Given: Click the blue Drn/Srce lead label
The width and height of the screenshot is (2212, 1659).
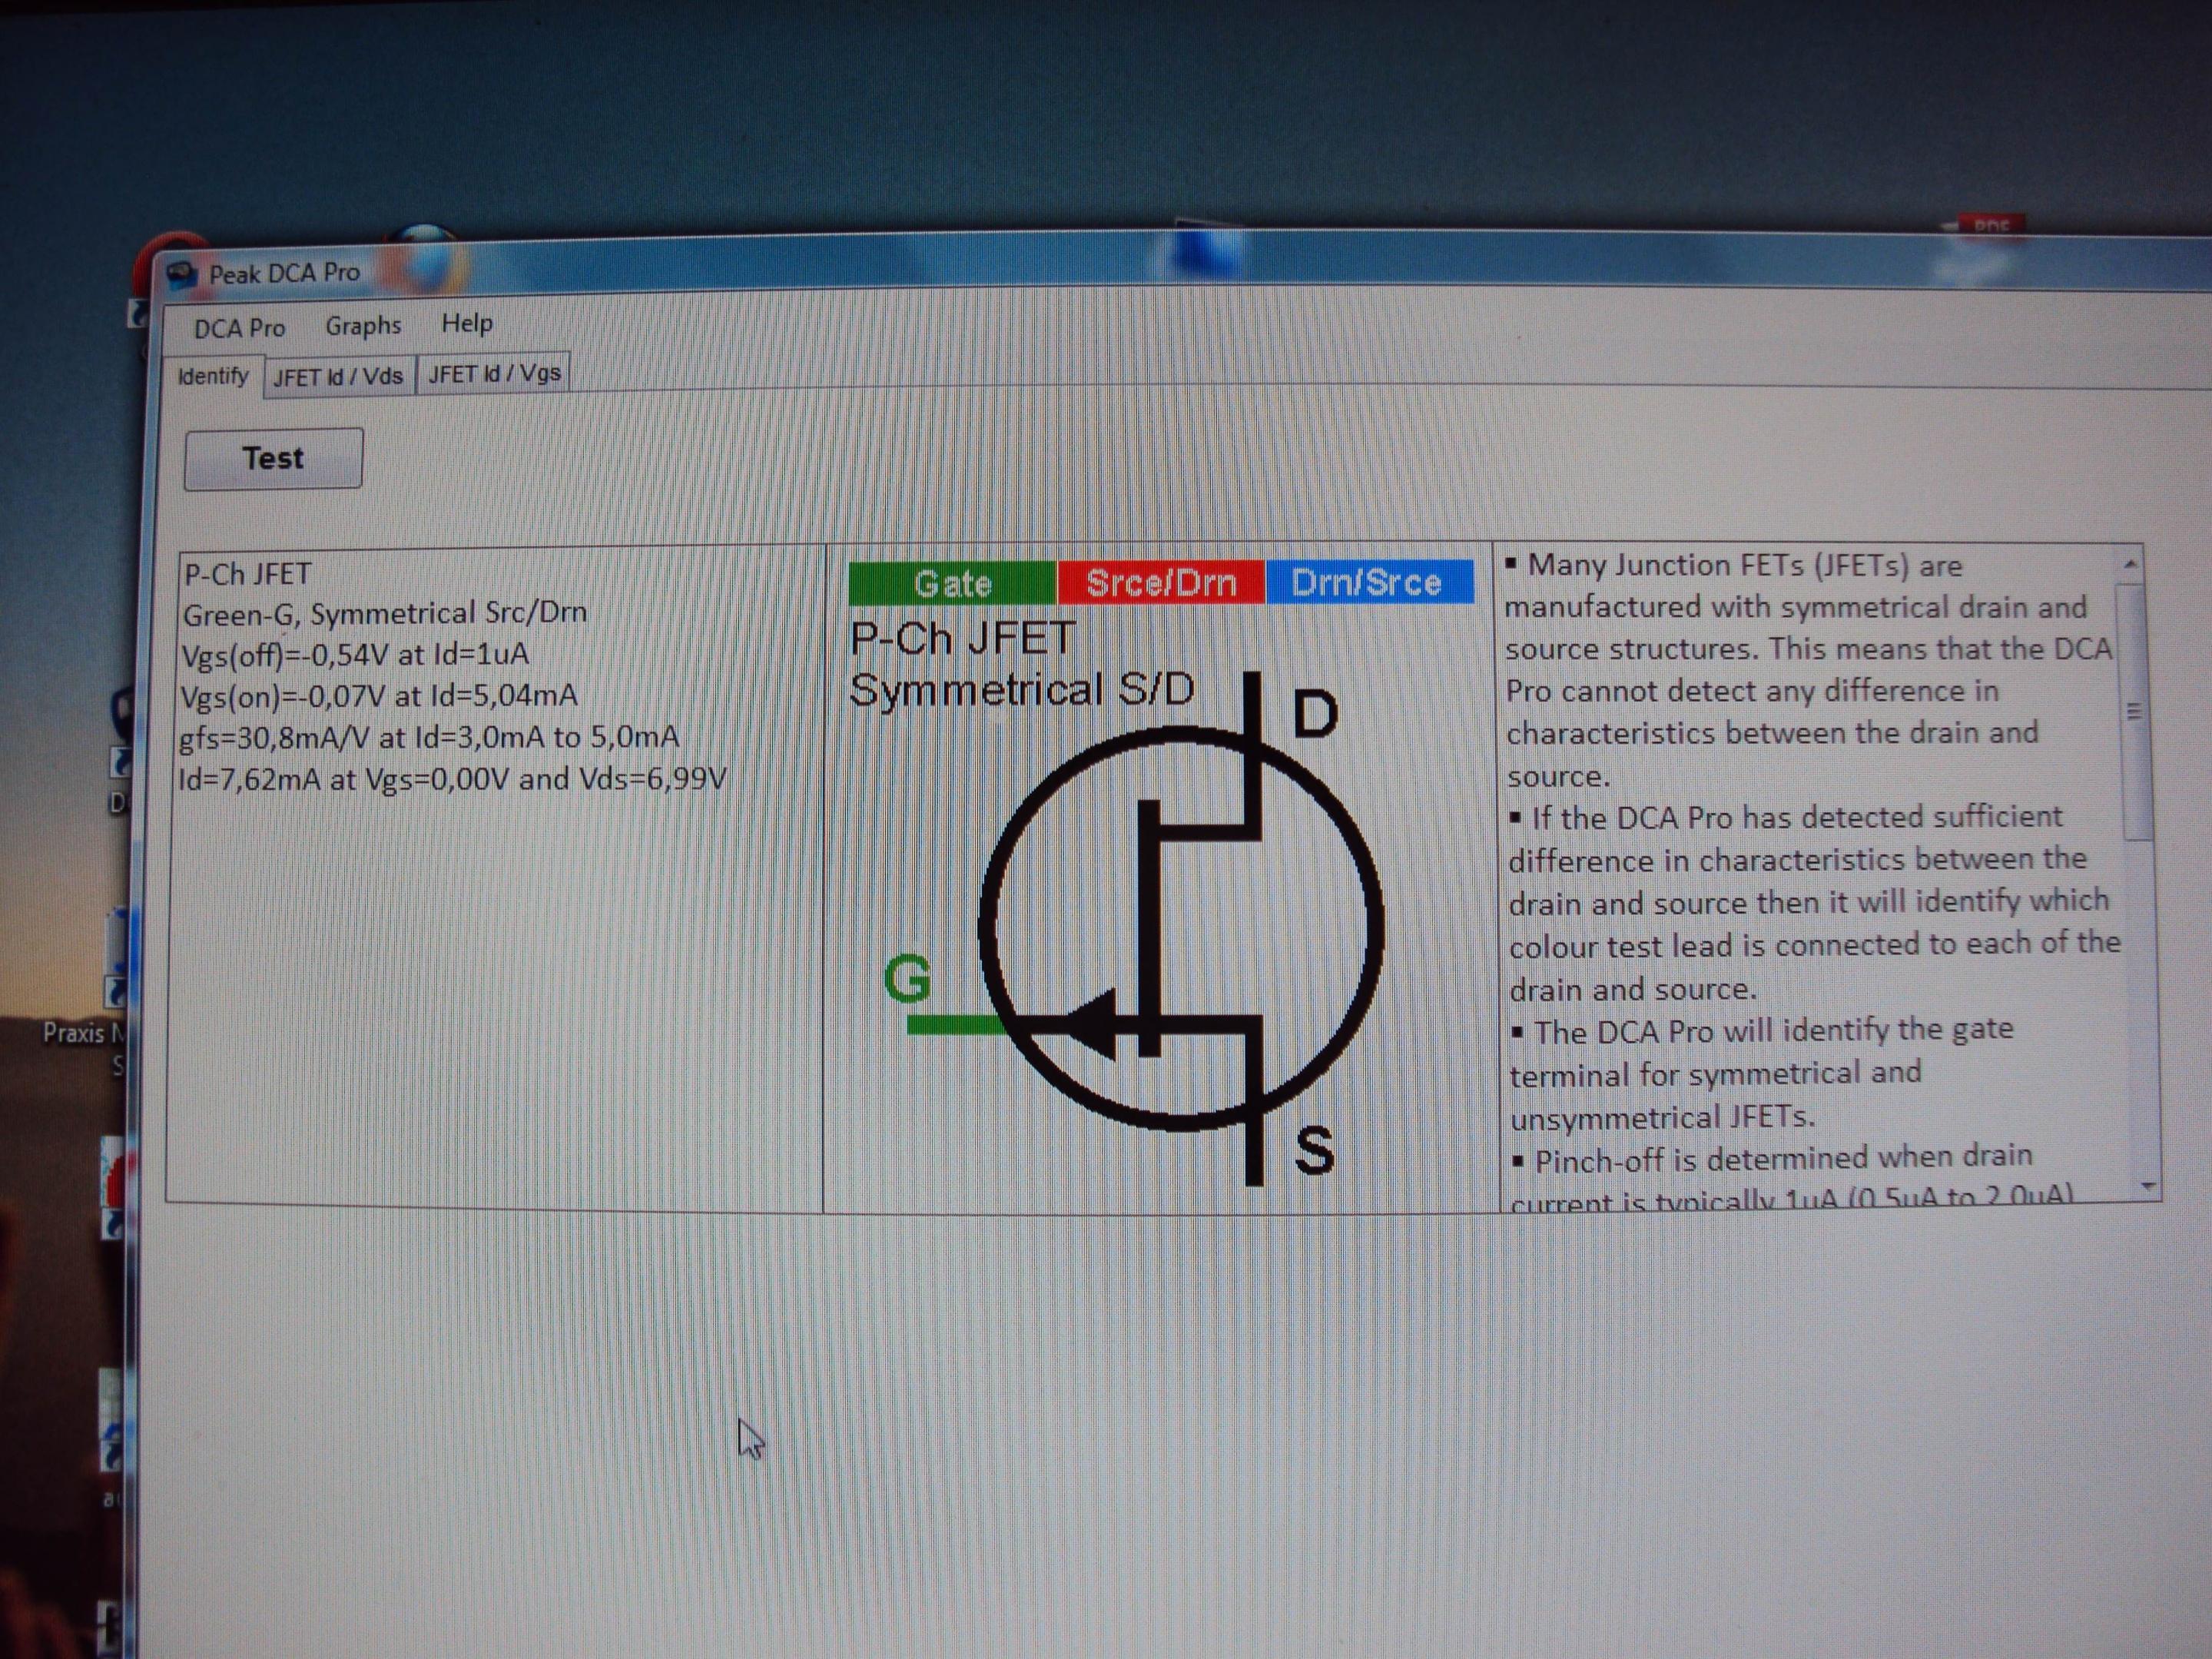Looking at the screenshot, I should tap(1369, 582).
